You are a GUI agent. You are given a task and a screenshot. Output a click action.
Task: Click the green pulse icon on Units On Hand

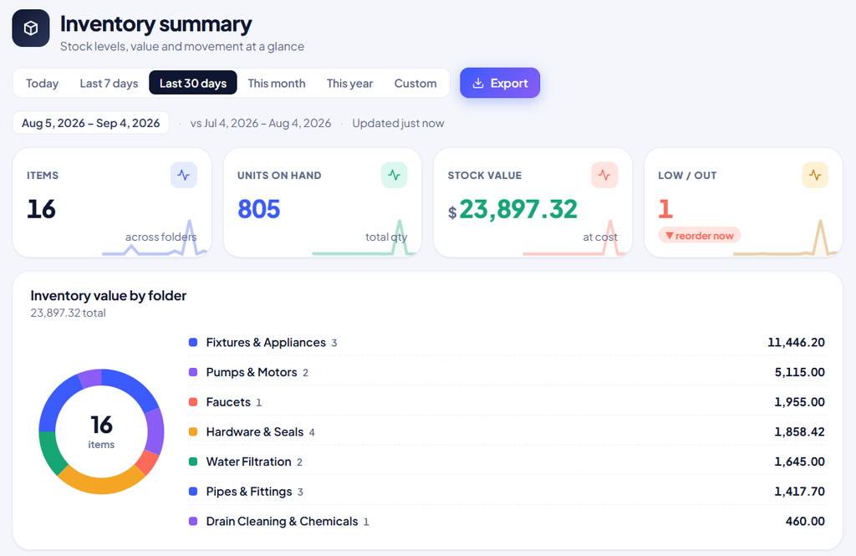[x=395, y=176]
